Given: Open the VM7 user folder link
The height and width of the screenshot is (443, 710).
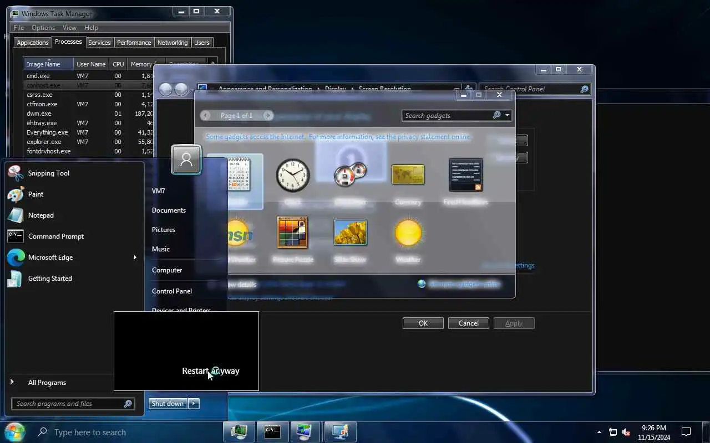Looking at the screenshot, I should pyautogui.click(x=159, y=191).
